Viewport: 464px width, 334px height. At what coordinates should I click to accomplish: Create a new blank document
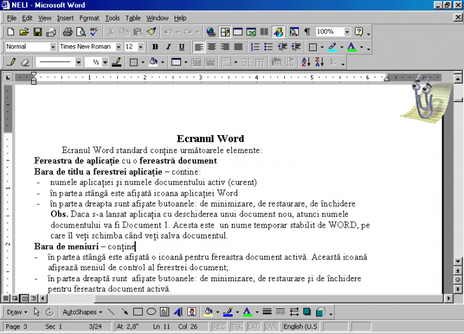(10, 32)
